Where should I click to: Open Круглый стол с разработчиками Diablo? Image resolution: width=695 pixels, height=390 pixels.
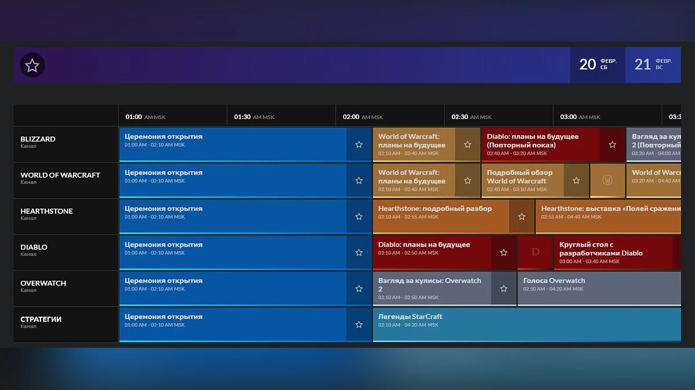coord(613,252)
